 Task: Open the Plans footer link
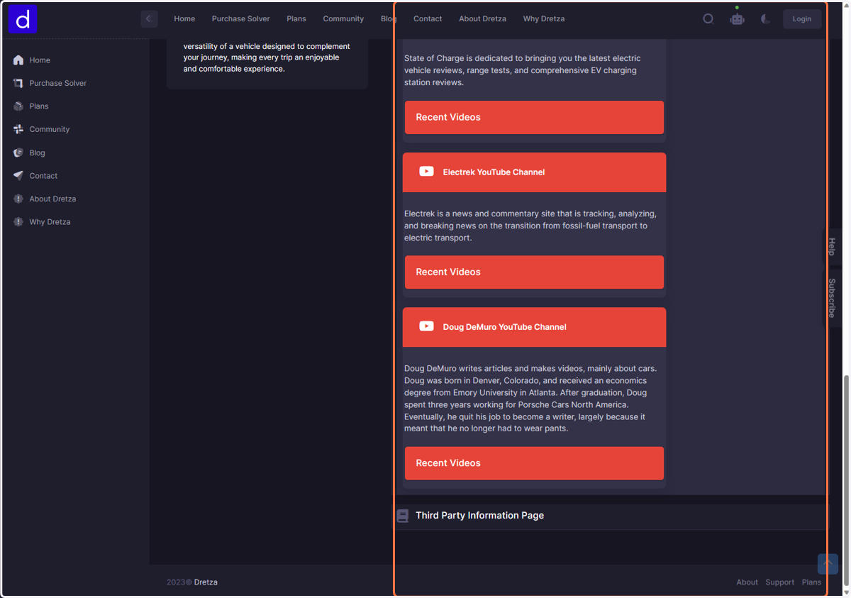[x=811, y=582]
